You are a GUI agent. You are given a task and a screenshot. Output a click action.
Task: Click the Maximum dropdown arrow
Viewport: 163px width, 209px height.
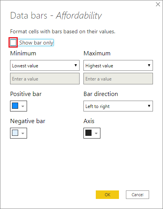pos(149,65)
